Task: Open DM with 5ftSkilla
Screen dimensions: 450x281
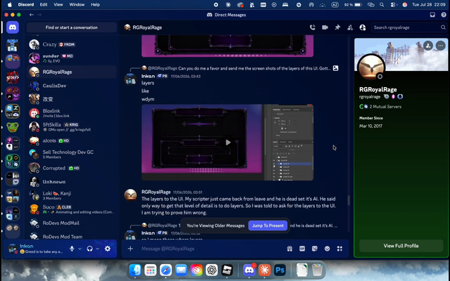Action: [72, 126]
